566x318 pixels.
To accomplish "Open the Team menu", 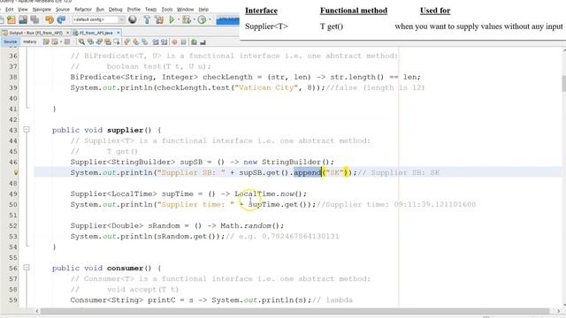I will tap(151, 9).
